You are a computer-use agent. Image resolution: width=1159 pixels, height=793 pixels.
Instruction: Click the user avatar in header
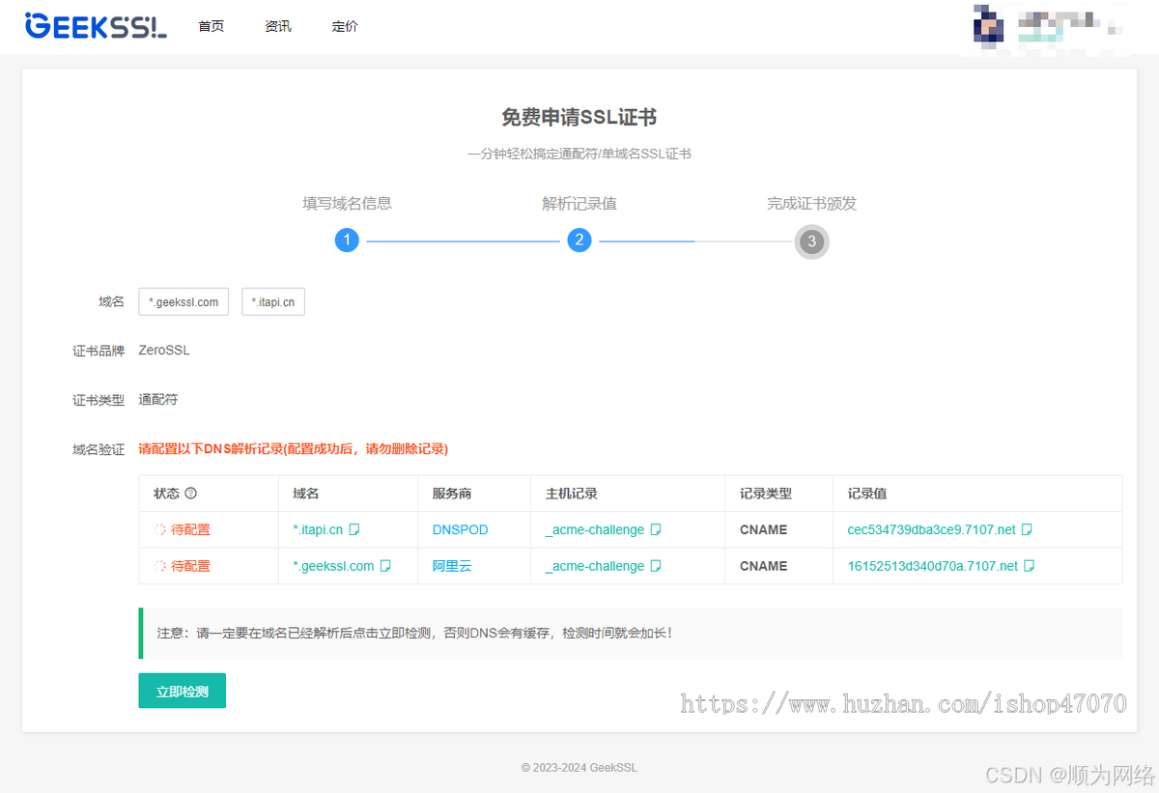987,26
